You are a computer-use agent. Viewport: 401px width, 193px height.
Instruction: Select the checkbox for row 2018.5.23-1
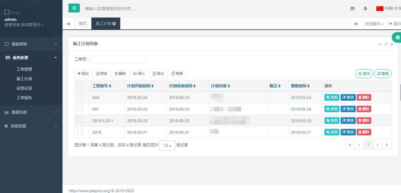(80, 120)
